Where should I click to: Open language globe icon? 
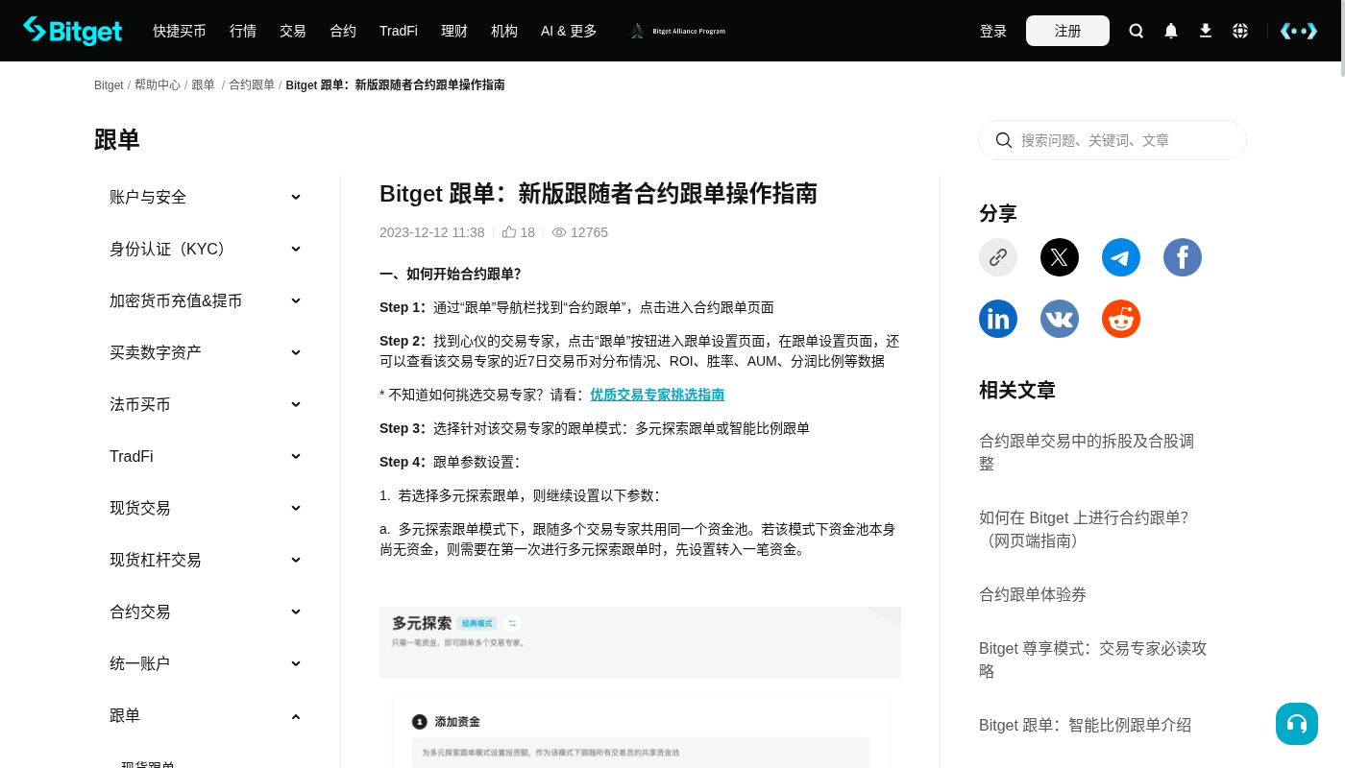point(1240,31)
